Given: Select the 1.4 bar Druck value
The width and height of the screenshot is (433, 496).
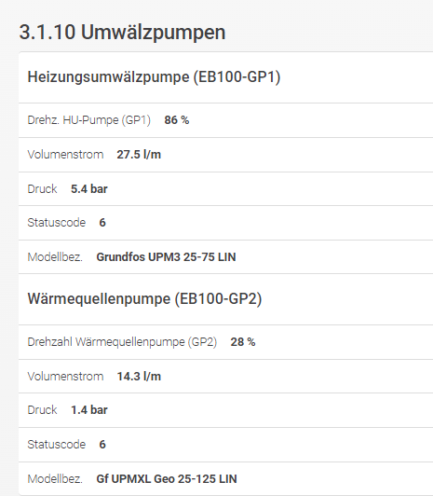Looking at the screenshot, I should [x=89, y=410].
